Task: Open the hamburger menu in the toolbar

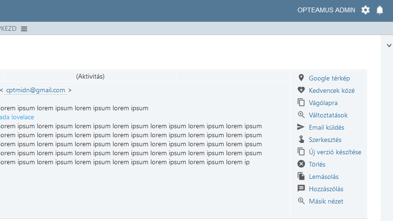Action: (x=24, y=29)
